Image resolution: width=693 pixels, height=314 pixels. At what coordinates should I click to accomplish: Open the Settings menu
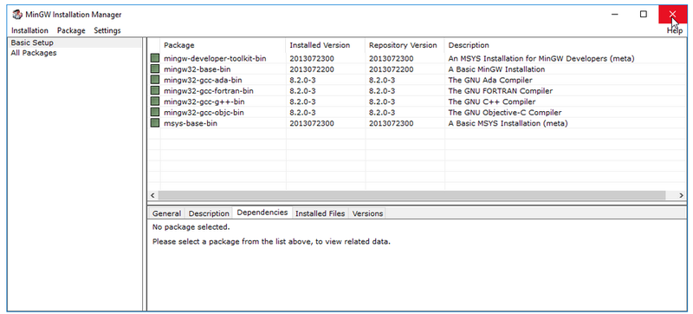[107, 30]
